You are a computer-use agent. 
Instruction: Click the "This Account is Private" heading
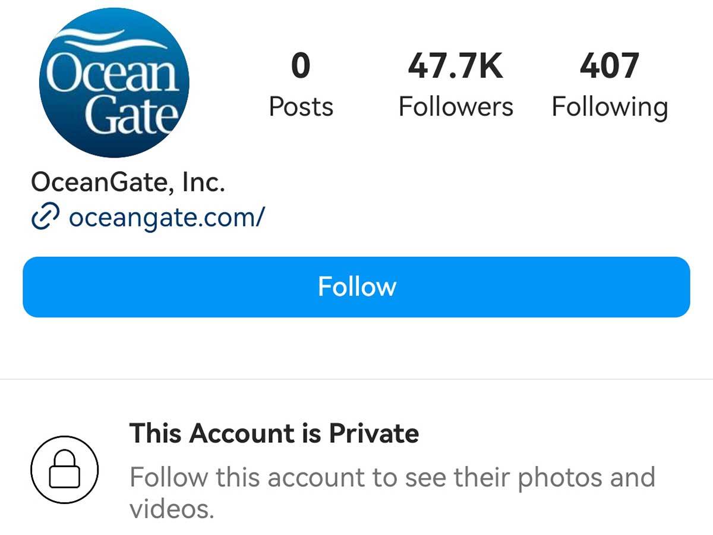tap(274, 433)
